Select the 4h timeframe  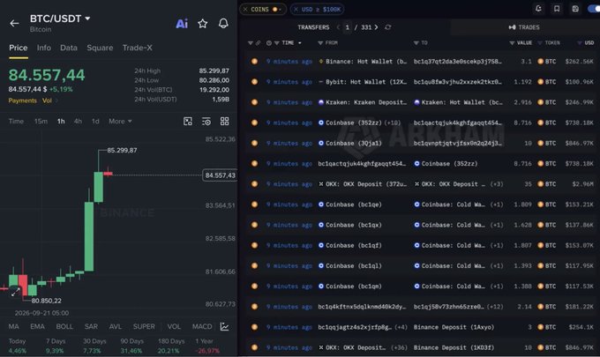[x=78, y=121]
